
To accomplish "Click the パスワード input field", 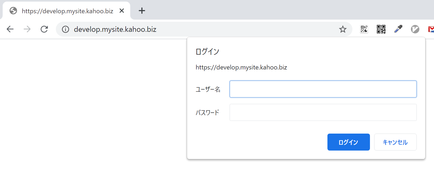I will (323, 112).
